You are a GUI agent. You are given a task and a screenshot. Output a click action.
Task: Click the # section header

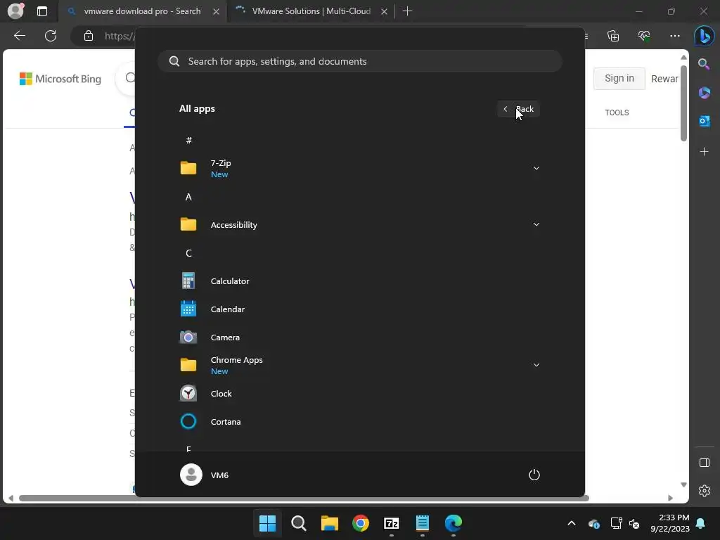coord(188,140)
